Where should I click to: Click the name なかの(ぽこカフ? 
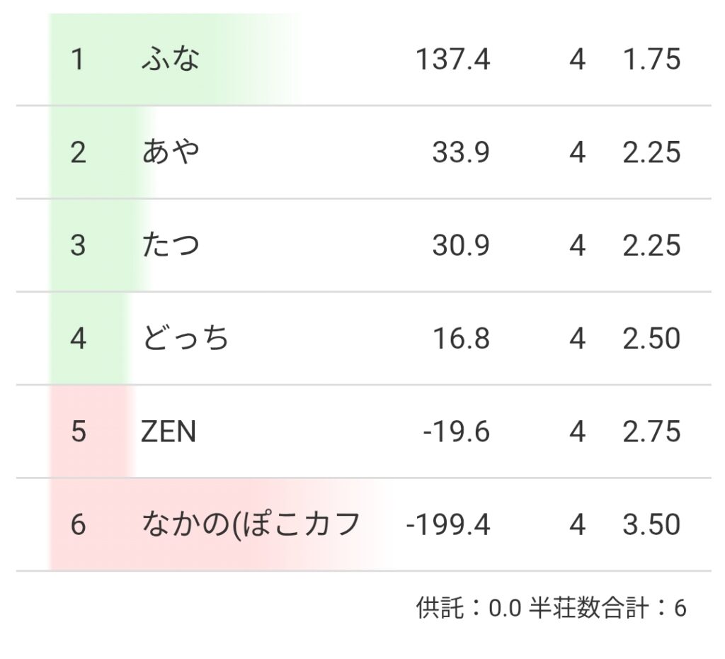pos(251,525)
